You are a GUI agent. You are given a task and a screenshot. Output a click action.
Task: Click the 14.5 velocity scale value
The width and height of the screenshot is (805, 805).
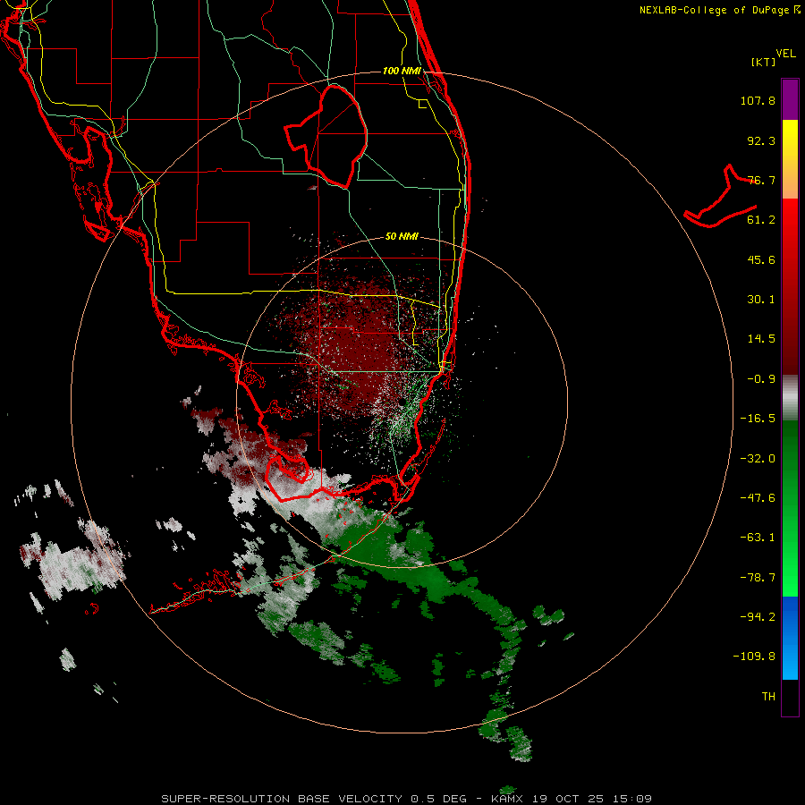[x=761, y=339]
